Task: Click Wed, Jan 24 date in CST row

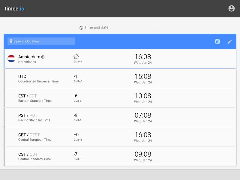Action: click(x=143, y=160)
